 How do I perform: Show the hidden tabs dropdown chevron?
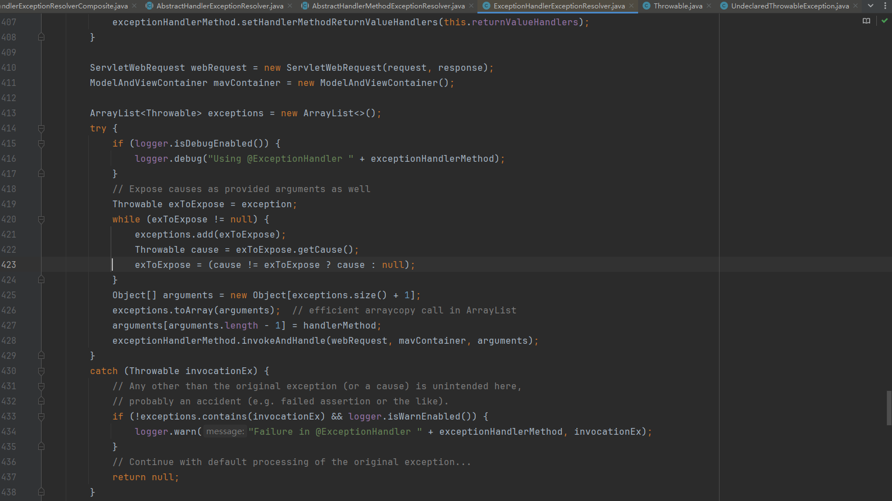[x=871, y=6]
